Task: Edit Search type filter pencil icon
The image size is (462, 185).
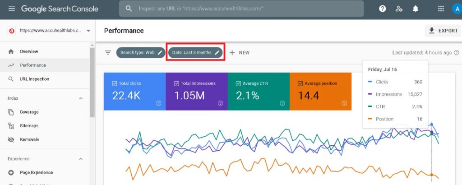Action: tap(160, 53)
